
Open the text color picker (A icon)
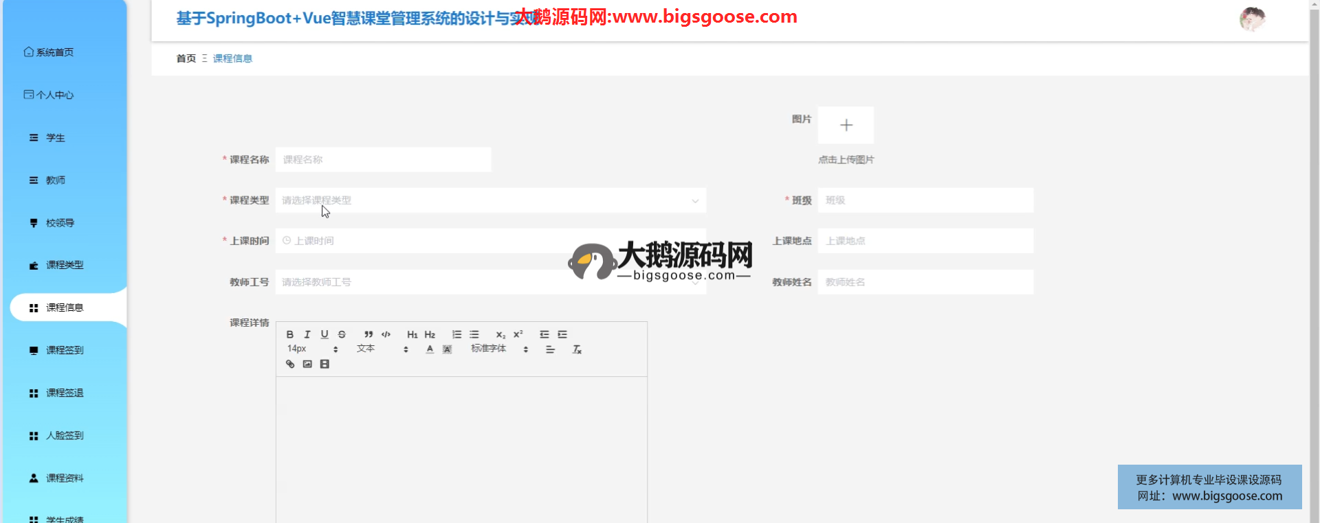pyautogui.click(x=430, y=349)
